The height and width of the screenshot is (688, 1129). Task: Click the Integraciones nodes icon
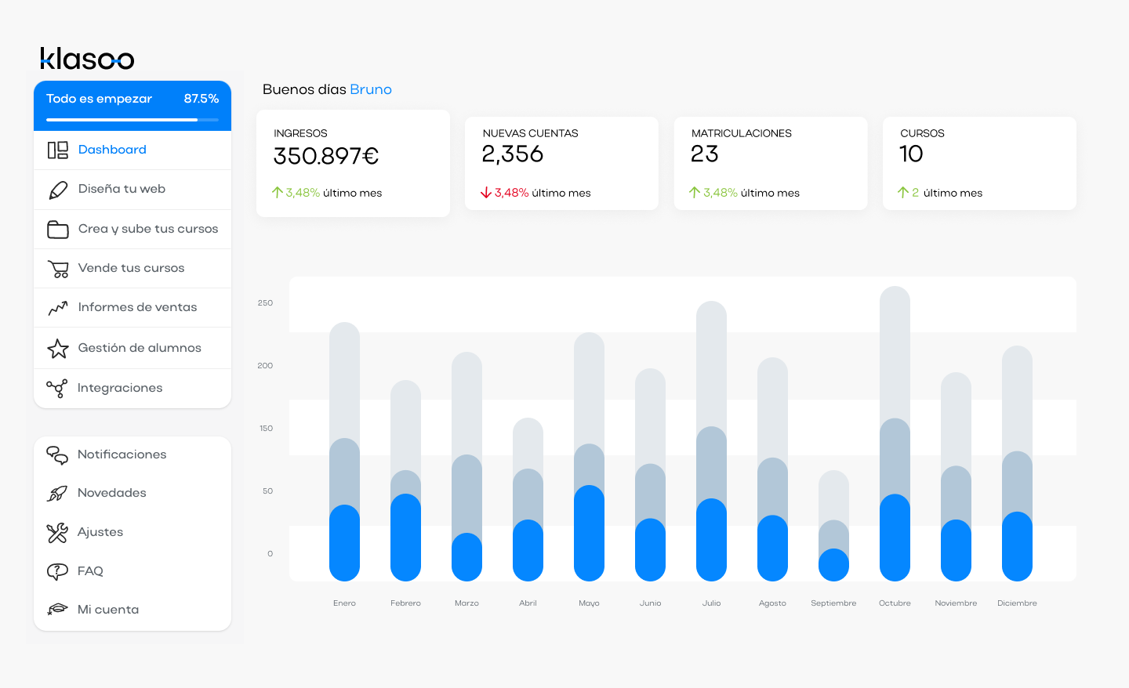point(56,389)
